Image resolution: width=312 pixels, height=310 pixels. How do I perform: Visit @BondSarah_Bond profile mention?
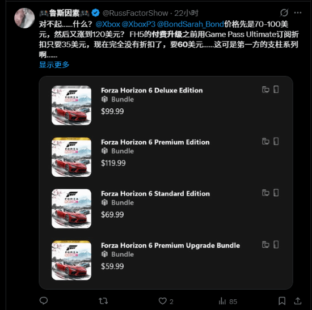191,24
